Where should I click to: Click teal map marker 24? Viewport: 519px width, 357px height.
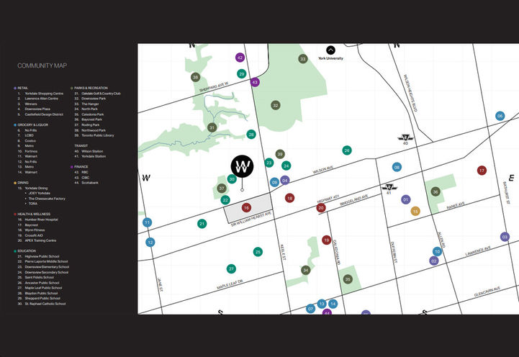coord(286,166)
